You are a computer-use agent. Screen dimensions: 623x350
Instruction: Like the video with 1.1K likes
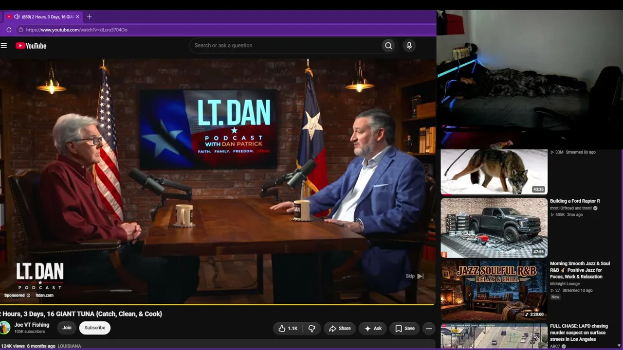pos(288,329)
